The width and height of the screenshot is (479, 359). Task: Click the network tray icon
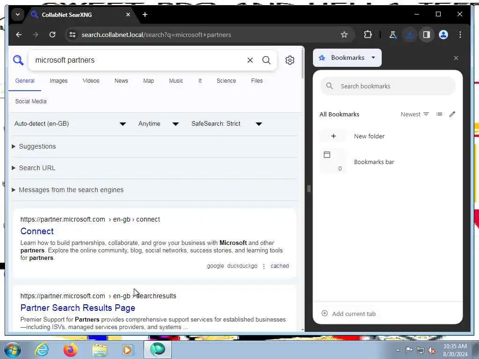pos(421,350)
